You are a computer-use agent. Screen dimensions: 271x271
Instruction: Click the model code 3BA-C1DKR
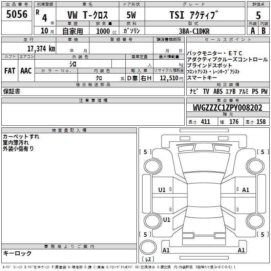[x=194, y=31]
